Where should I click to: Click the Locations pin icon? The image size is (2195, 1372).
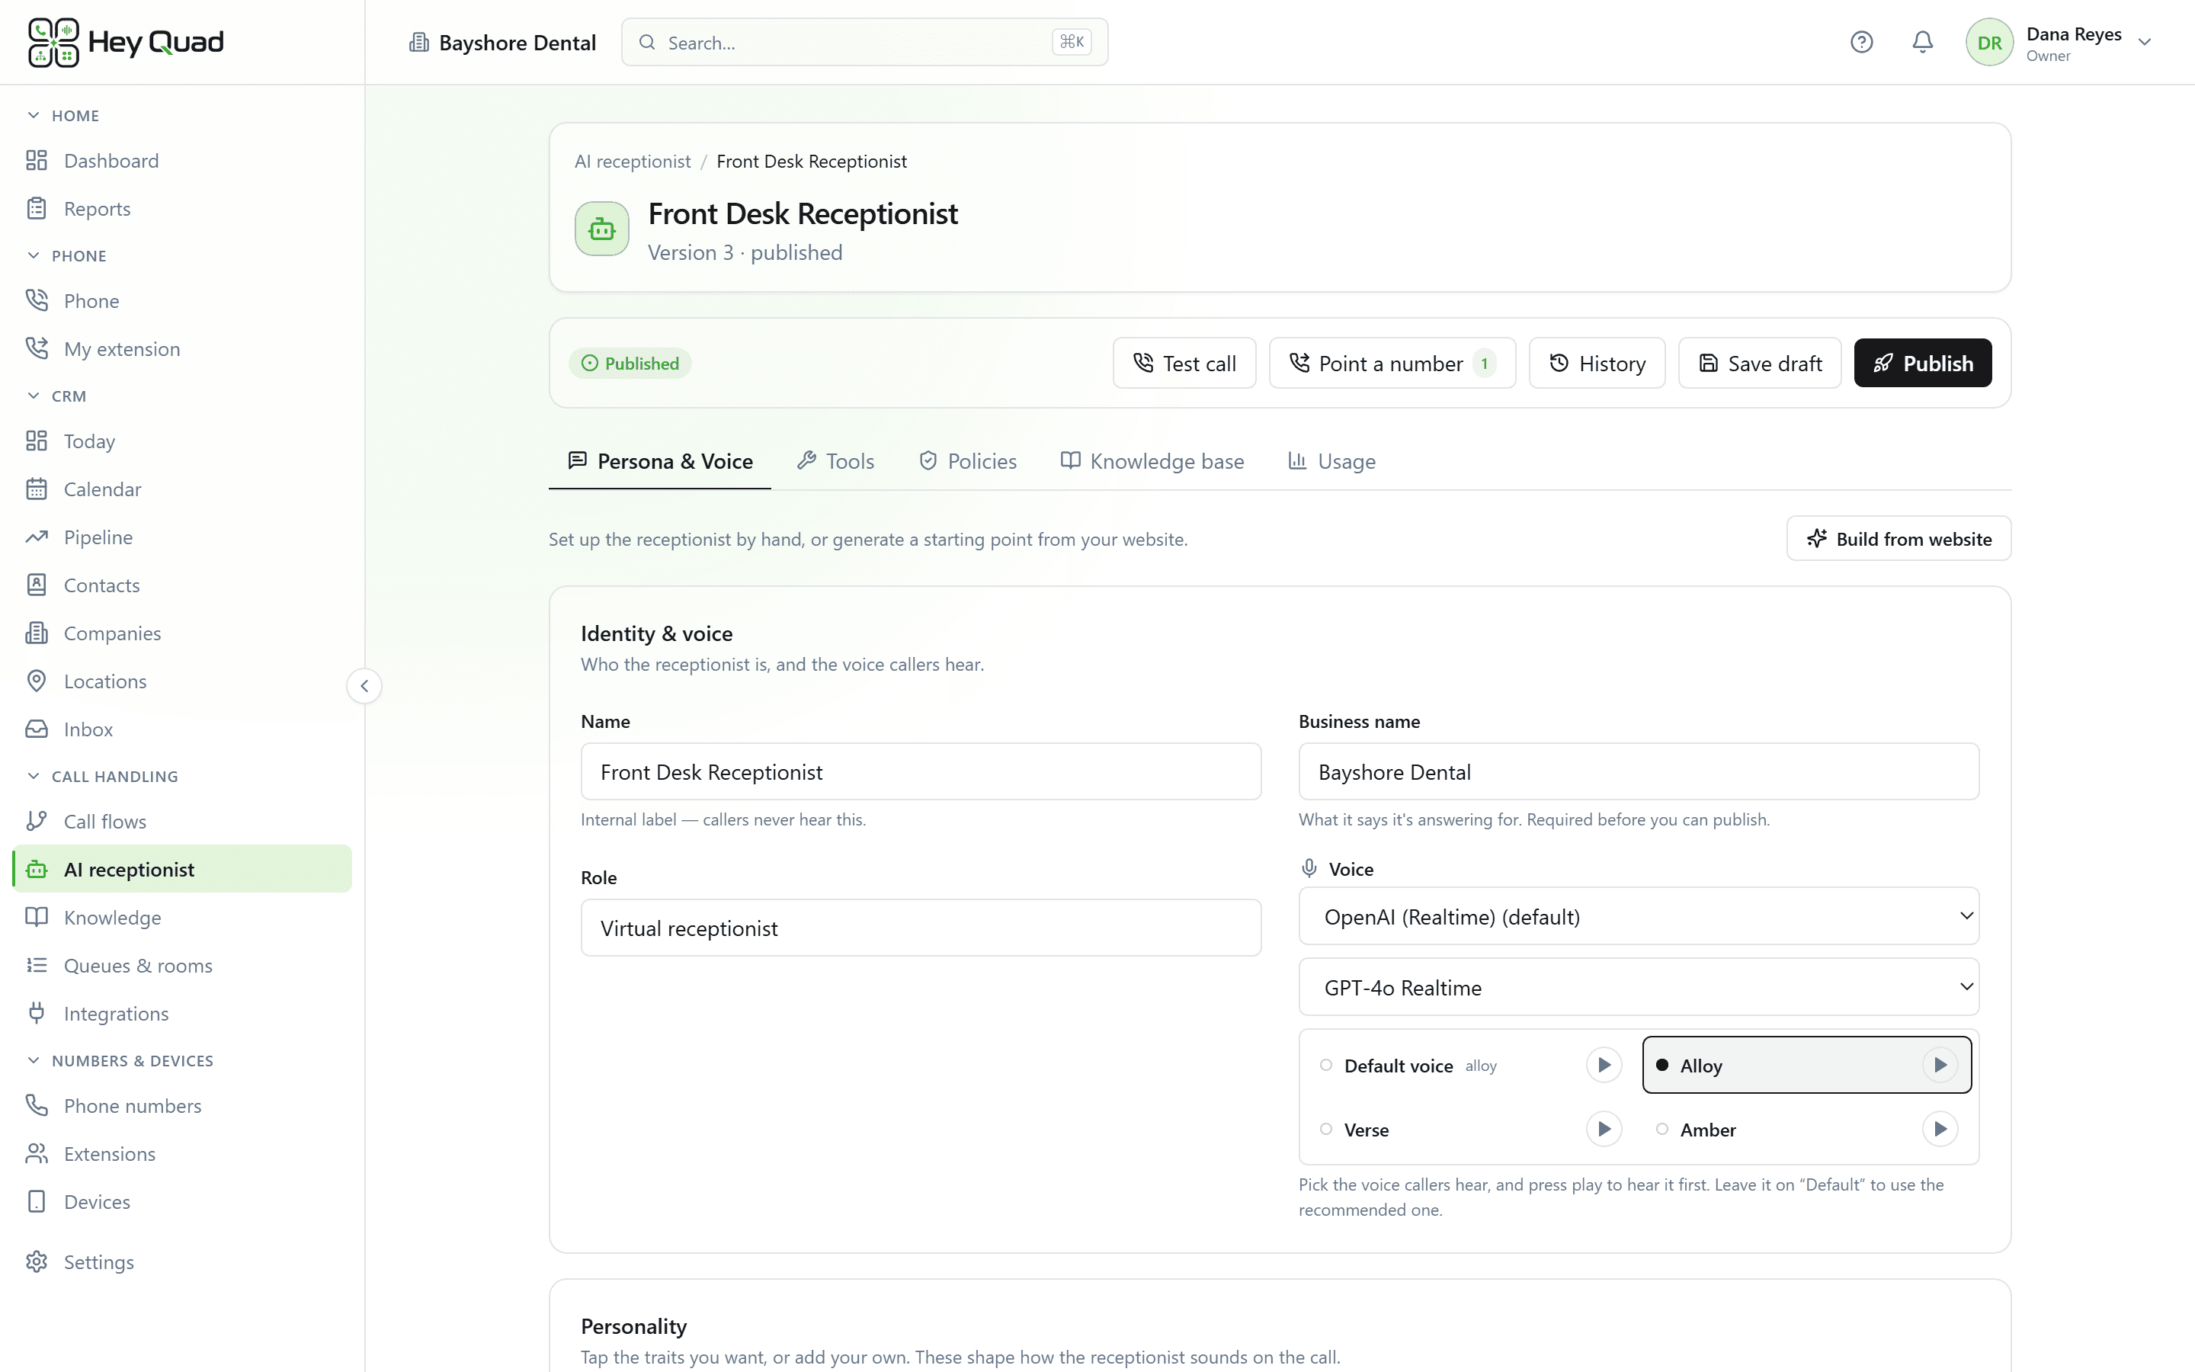point(37,681)
